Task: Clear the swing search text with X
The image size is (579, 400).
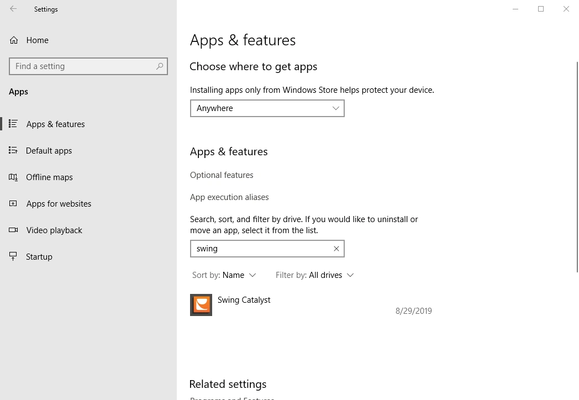Action: (336, 249)
